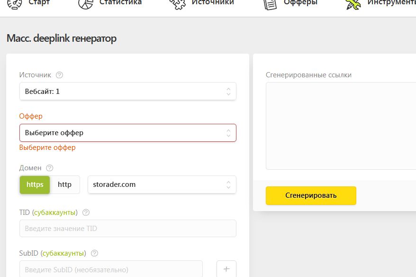This screenshot has height=277, width=416.
Task: Click субаккаунты link next to TID
Action: pos(55,212)
